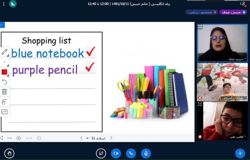250x160 pixels.
Task: Click the blue phone audio button
Action: [x=131, y=153]
